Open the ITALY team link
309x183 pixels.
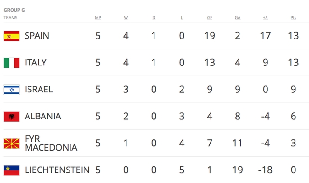click(36, 63)
